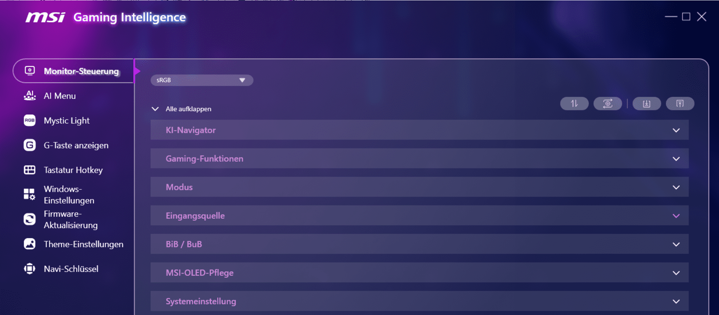Minimize the Gaming Intelligence window

click(671, 17)
